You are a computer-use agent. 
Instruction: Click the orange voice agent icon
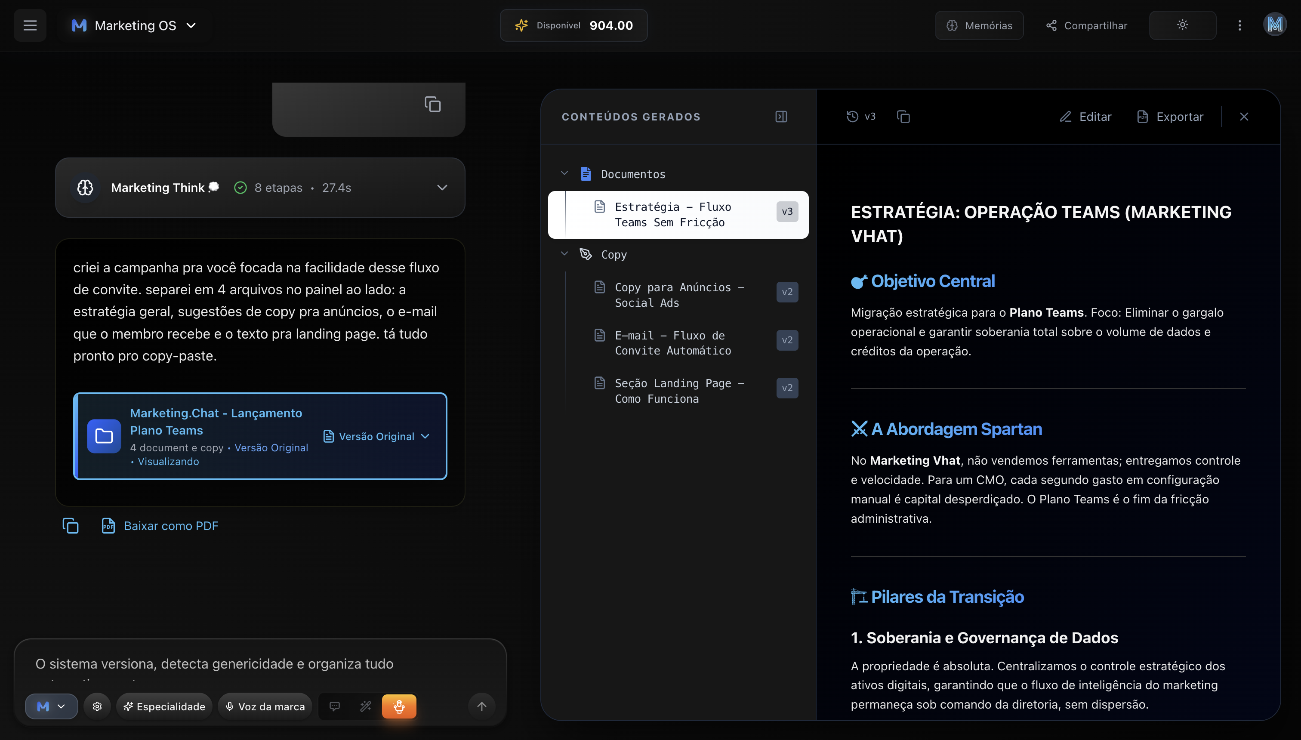click(399, 706)
